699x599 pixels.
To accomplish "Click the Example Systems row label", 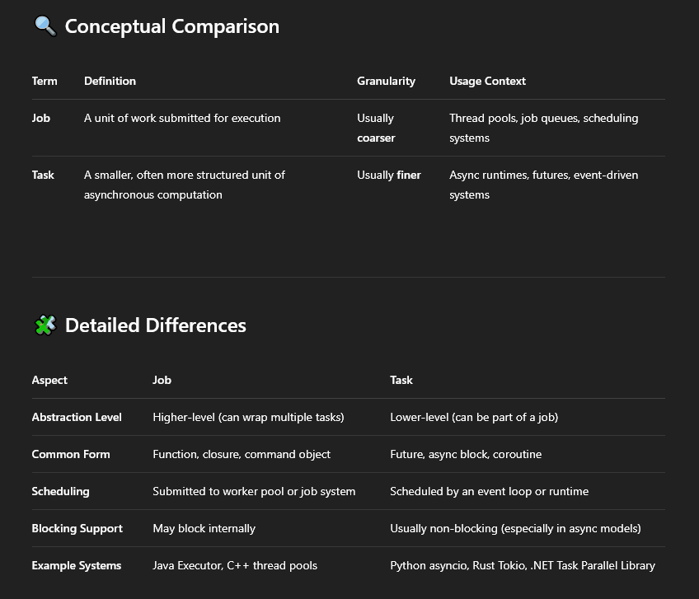I will (76, 565).
